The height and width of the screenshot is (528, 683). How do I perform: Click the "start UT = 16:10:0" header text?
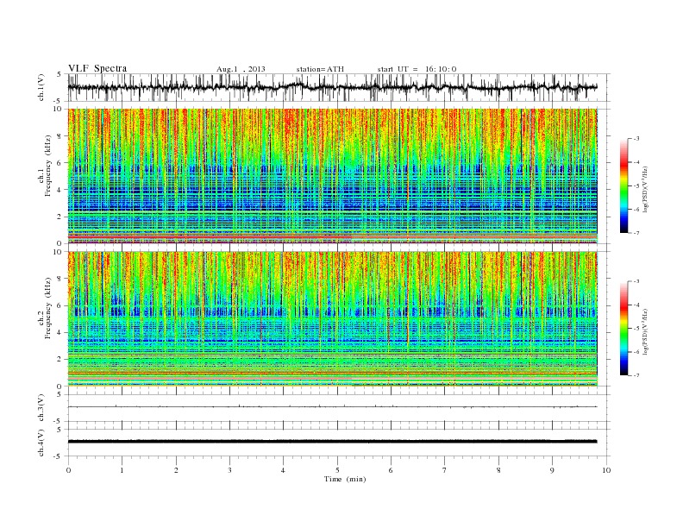coord(417,69)
